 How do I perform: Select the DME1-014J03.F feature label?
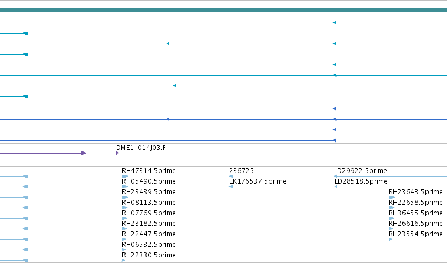coord(141,148)
